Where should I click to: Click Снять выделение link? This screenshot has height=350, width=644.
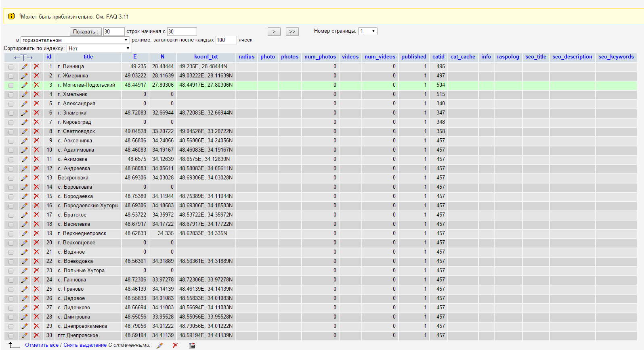85,345
